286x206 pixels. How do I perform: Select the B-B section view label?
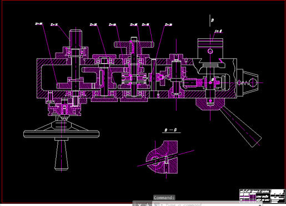tap(170, 130)
